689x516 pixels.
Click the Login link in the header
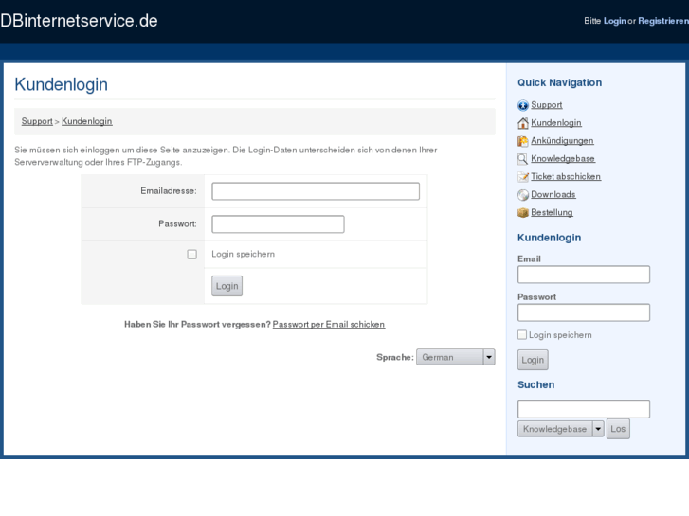point(614,21)
